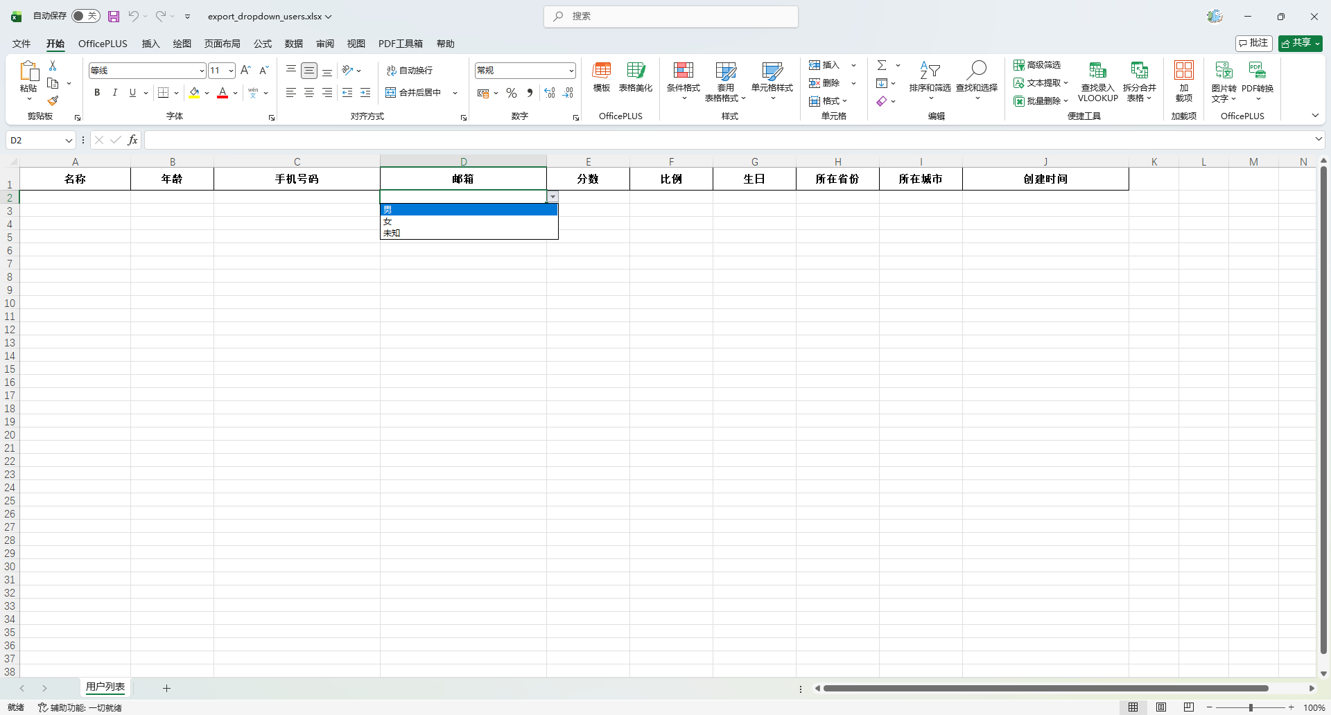Click the Merge and Center icon

click(414, 93)
